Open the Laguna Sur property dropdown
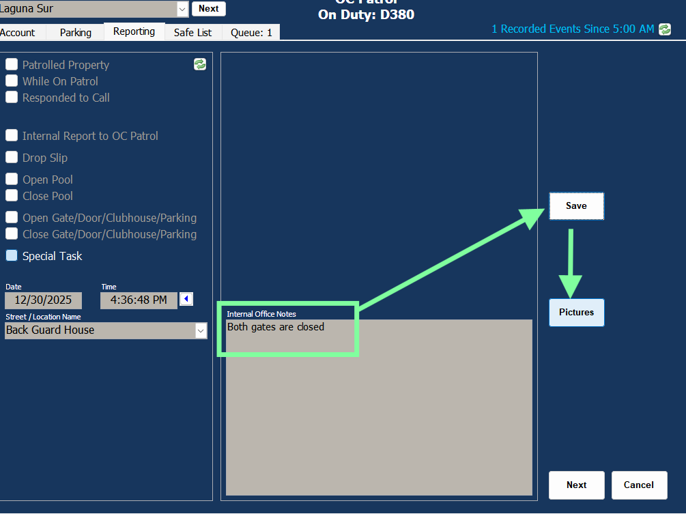This screenshot has width=686, height=514. point(182,9)
